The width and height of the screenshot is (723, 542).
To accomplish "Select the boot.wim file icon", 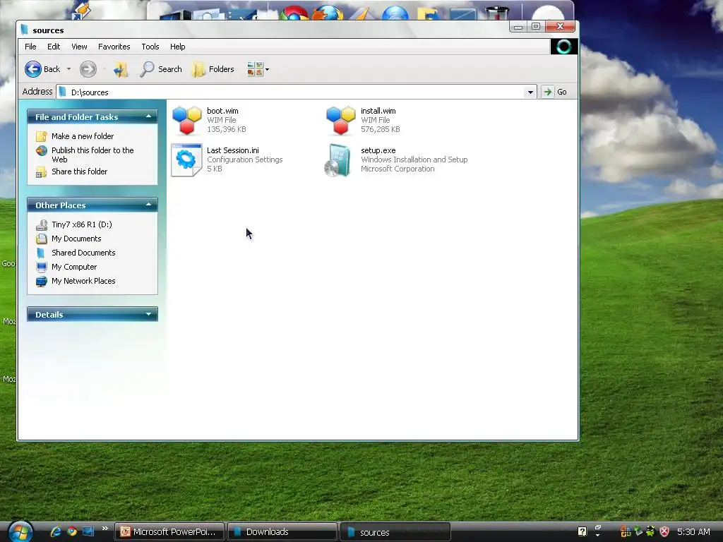I will click(186, 120).
